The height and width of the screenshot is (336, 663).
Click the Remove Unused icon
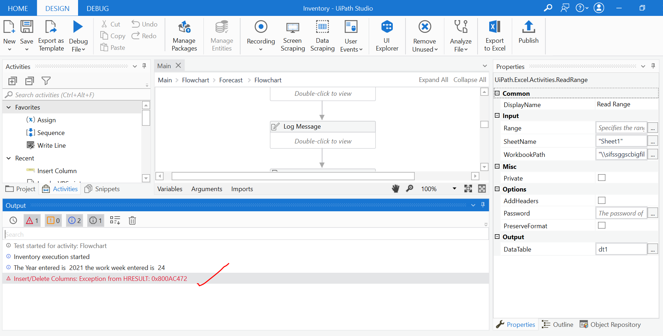(425, 27)
